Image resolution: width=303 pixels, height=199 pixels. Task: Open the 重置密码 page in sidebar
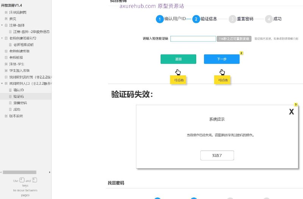click(20, 103)
